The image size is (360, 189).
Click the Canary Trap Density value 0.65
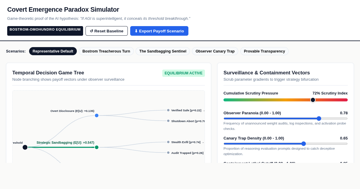344,138
